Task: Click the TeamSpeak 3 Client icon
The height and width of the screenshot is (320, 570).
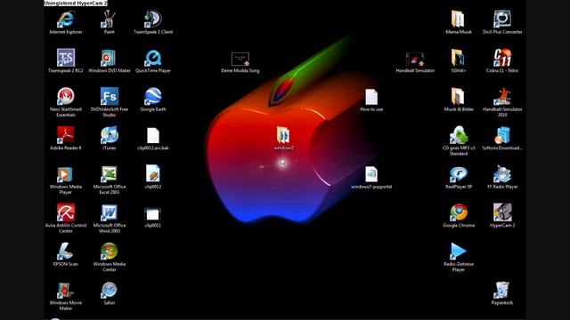Action: pyautogui.click(x=152, y=20)
